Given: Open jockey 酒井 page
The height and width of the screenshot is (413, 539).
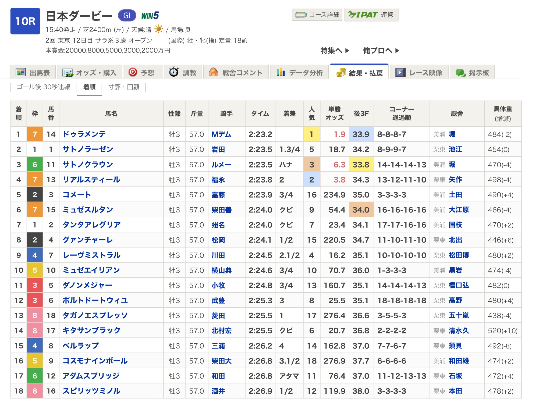Looking at the screenshot, I should [x=218, y=391].
